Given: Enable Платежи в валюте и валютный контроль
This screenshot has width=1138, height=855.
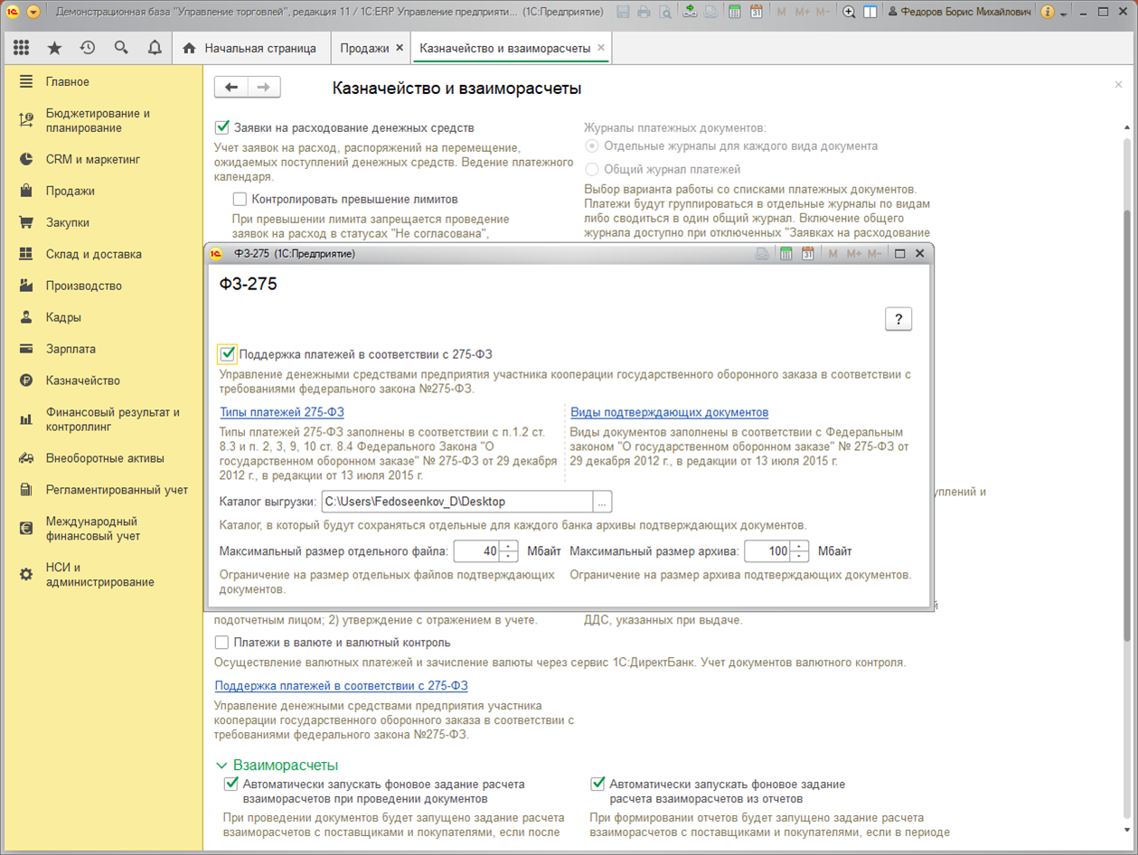Looking at the screenshot, I should 221,643.
